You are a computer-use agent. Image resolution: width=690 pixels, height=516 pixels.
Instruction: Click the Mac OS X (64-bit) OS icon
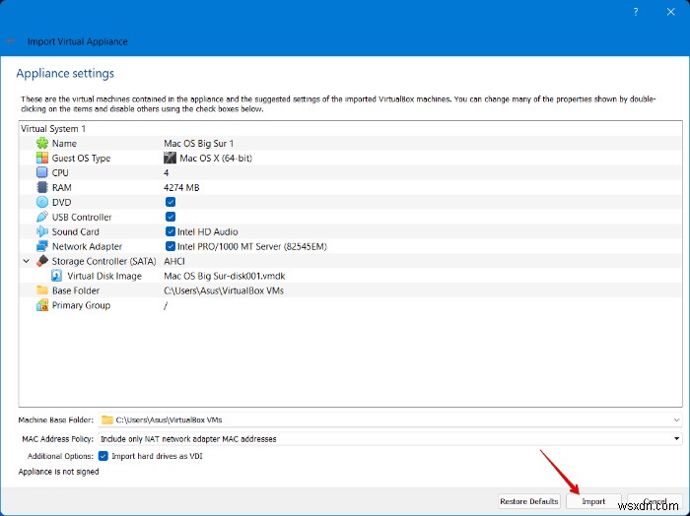pos(170,159)
